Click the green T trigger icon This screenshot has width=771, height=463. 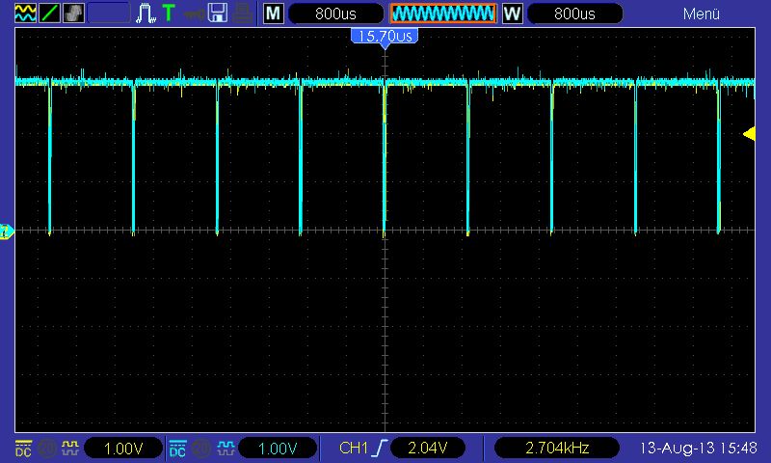tap(170, 14)
